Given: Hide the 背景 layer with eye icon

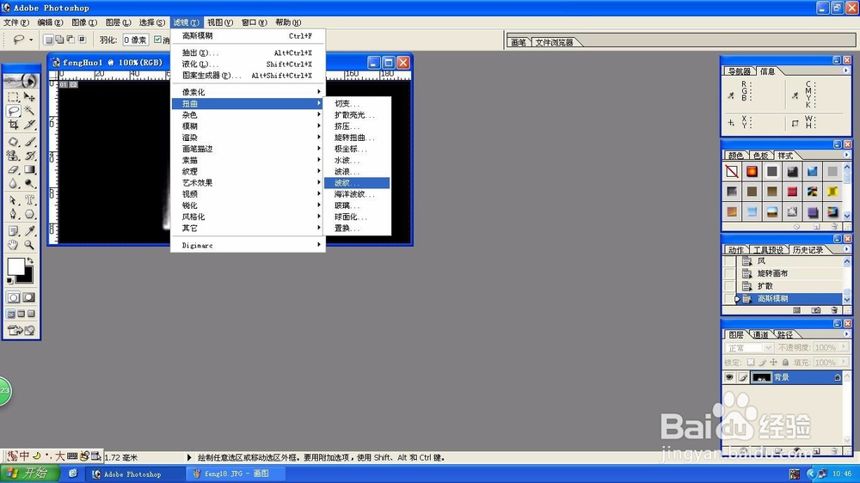Looking at the screenshot, I should [729, 377].
